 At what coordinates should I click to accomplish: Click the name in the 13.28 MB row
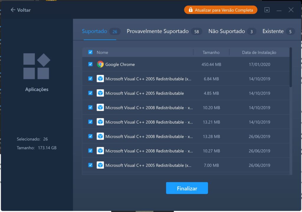click(x=149, y=137)
